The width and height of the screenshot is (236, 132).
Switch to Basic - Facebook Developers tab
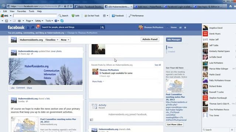click(88, 7)
